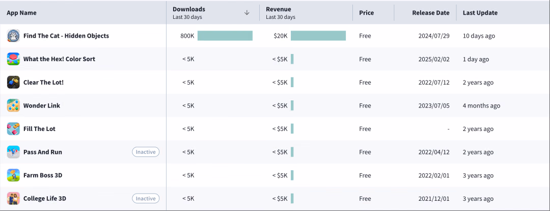Open the Pass And Run app icon
The width and height of the screenshot is (550, 211).
[x=13, y=152]
